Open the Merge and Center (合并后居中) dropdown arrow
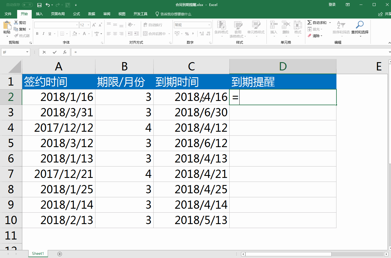This screenshot has height=258, width=391. [x=169, y=34]
